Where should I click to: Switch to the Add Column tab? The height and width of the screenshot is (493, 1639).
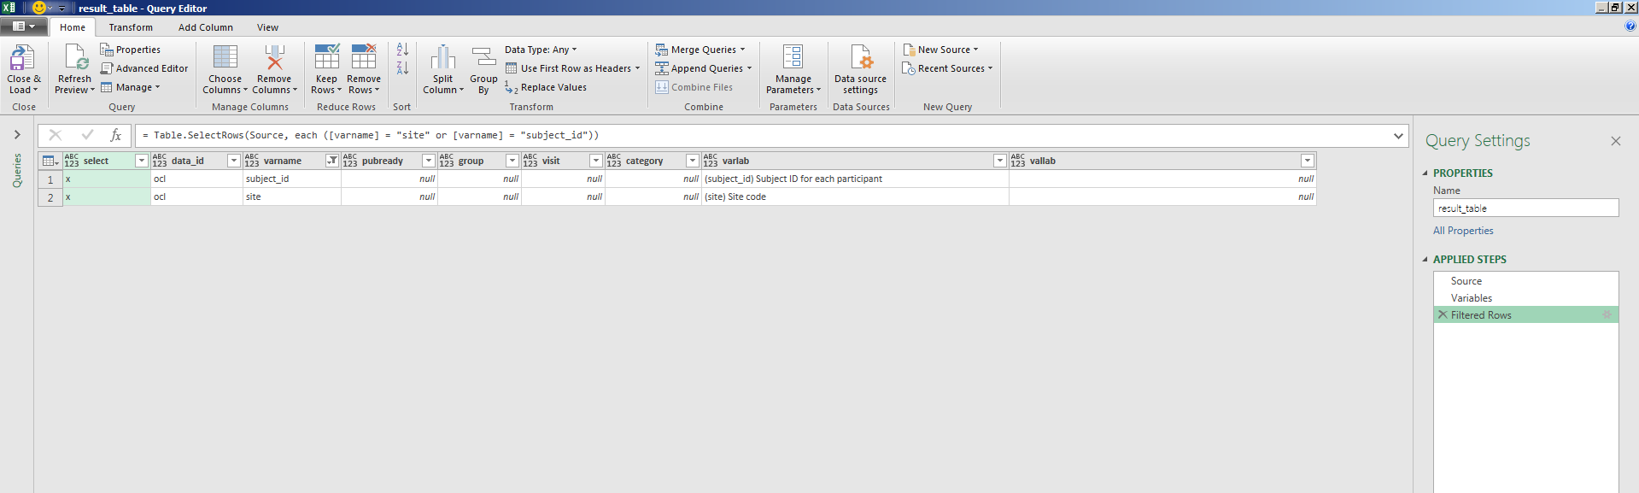pos(206,27)
